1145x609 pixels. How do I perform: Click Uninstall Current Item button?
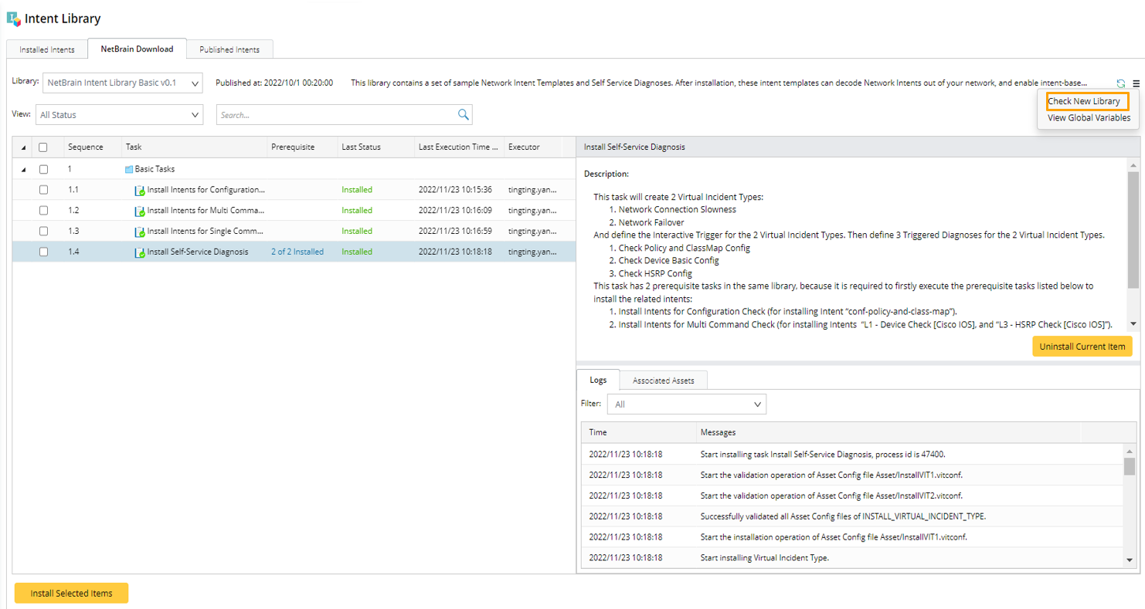pos(1082,347)
